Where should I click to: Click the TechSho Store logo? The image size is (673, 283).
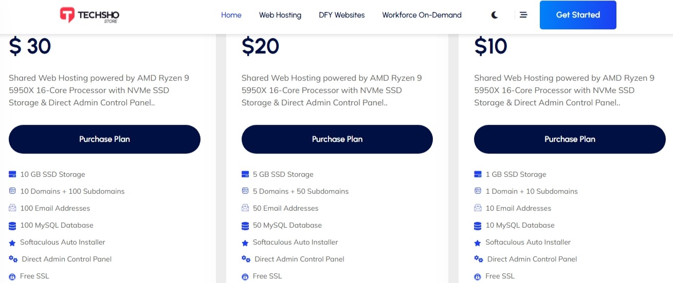point(89,15)
